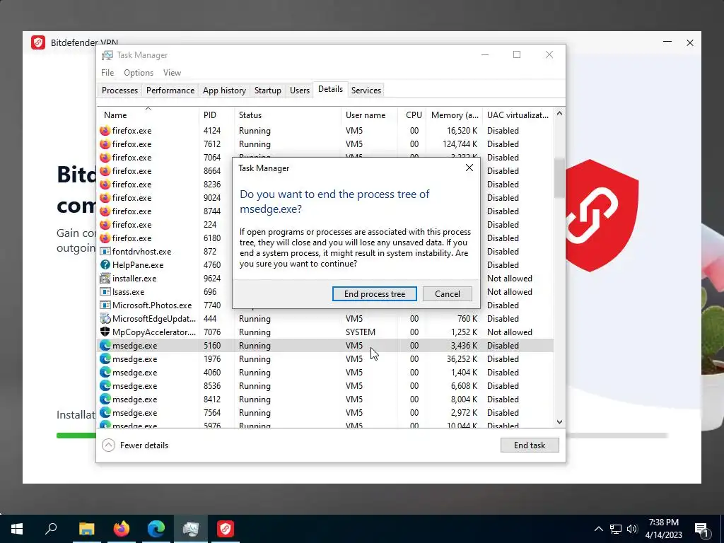Select msedge.exe row with PID 8412

click(x=325, y=399)
